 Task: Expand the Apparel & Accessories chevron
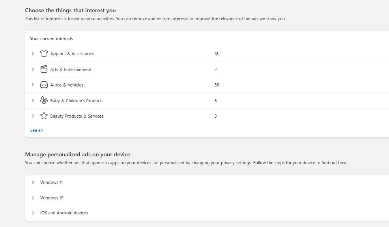tap(33, 54)
